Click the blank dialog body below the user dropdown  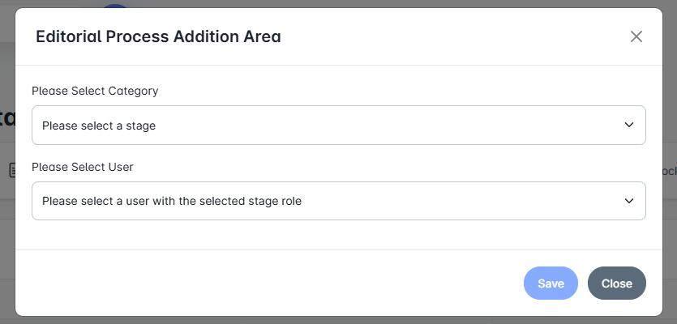point(338,235)
